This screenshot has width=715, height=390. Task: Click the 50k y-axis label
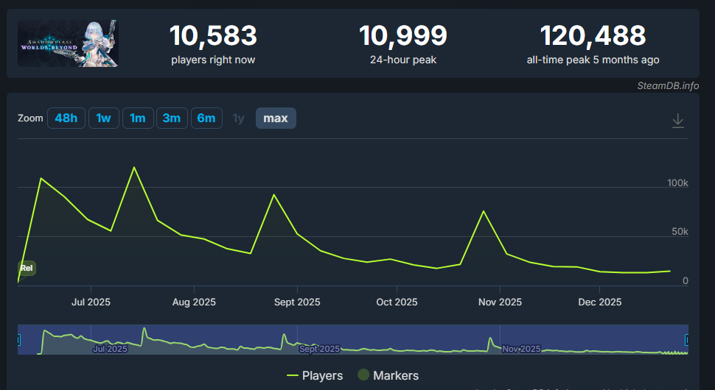point(680,232)
